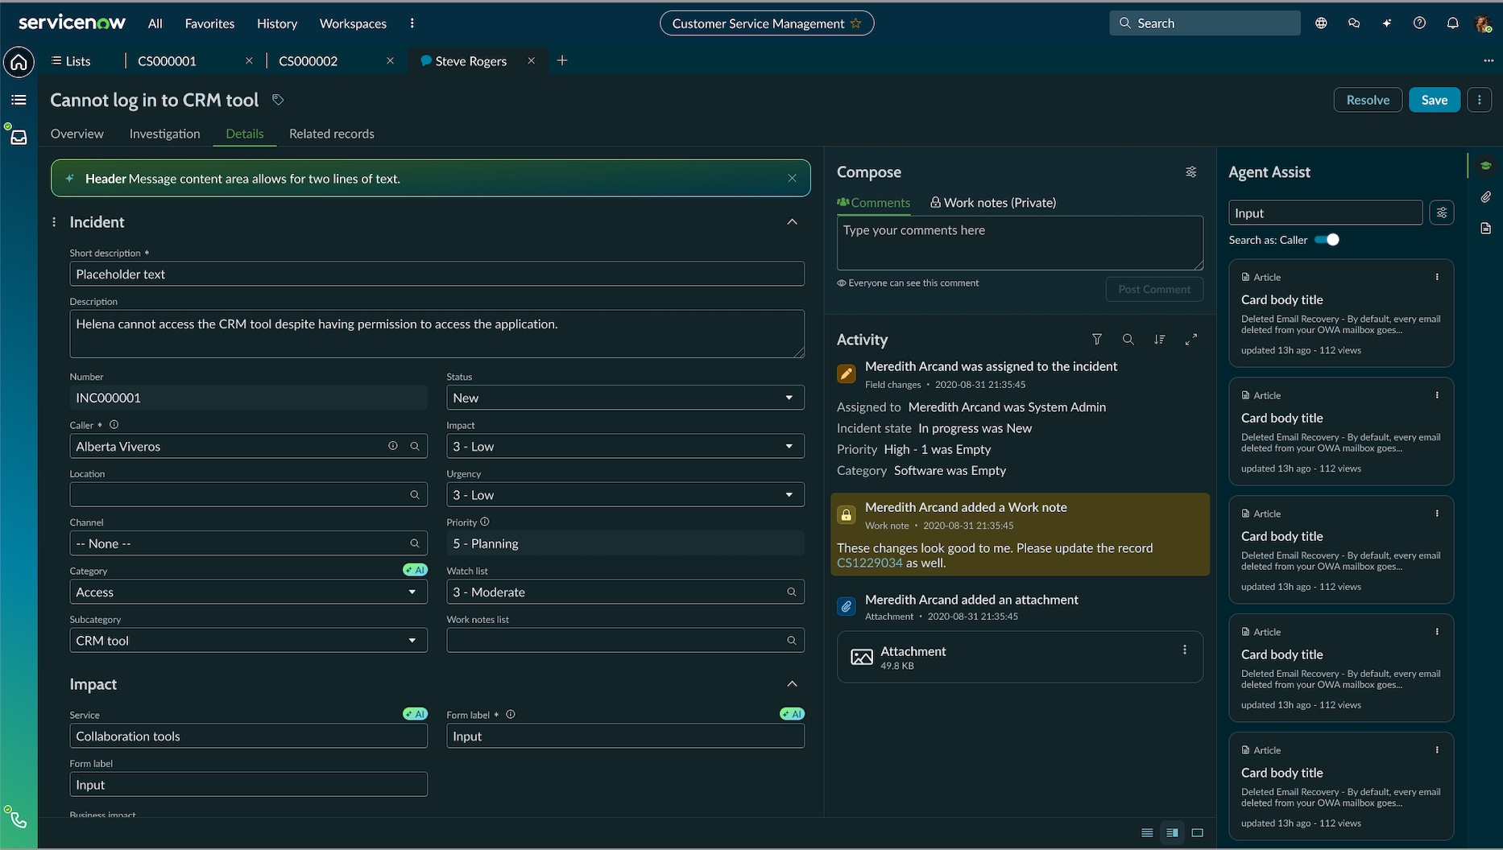This screenshot has height=850, width=1503.
Task: Open the list menu icon in sidebar
Action: pyautogui.click(x=19, y=100)
